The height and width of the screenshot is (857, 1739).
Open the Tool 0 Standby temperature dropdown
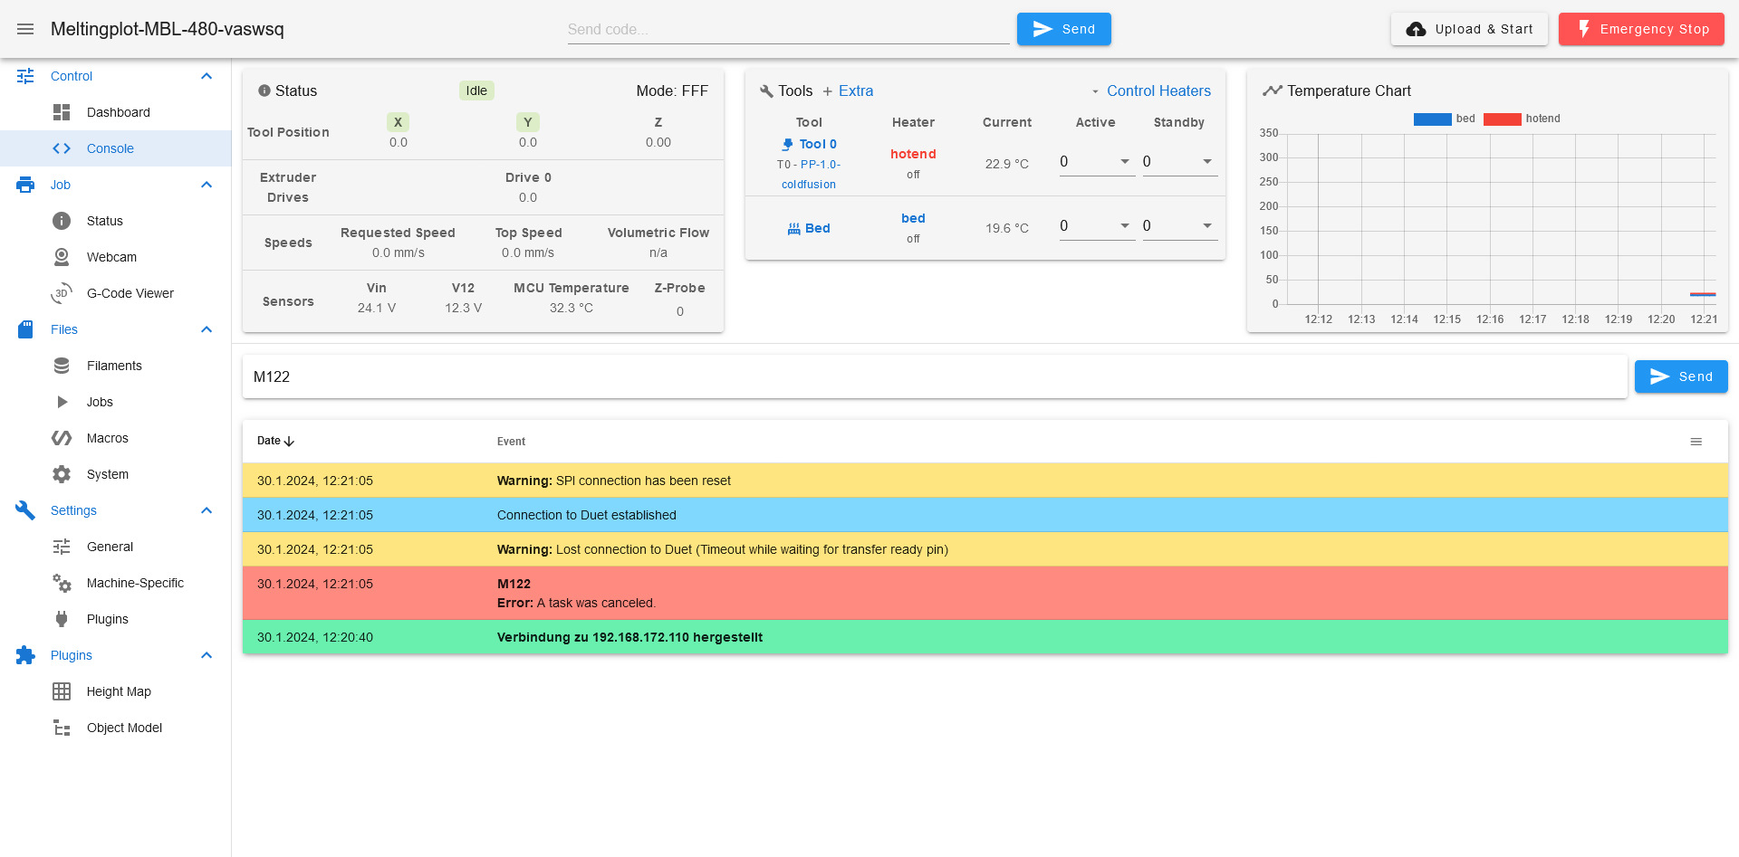click(x=1207, y=161)
